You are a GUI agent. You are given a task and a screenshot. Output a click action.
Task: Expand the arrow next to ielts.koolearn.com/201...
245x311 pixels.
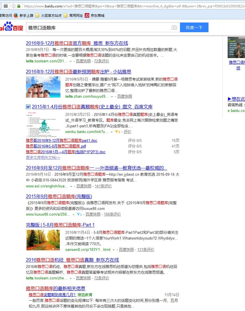[70, 62]
